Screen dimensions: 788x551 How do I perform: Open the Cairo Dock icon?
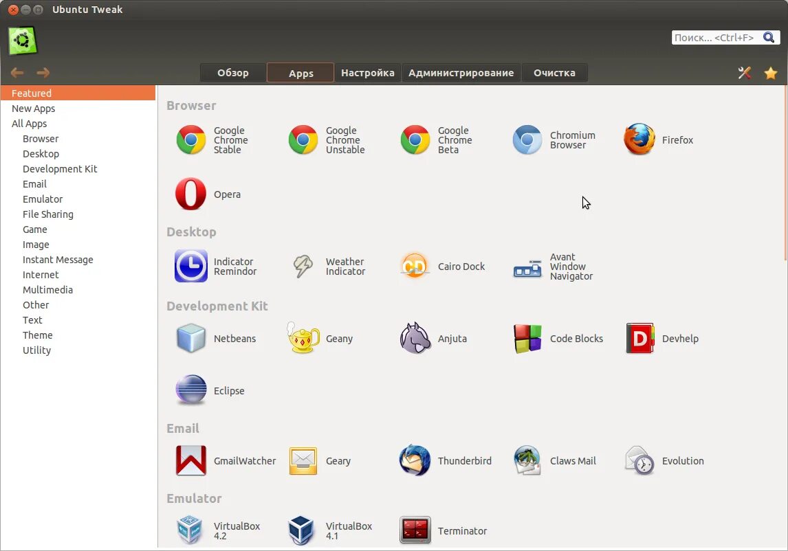click(x=415, y=266)
